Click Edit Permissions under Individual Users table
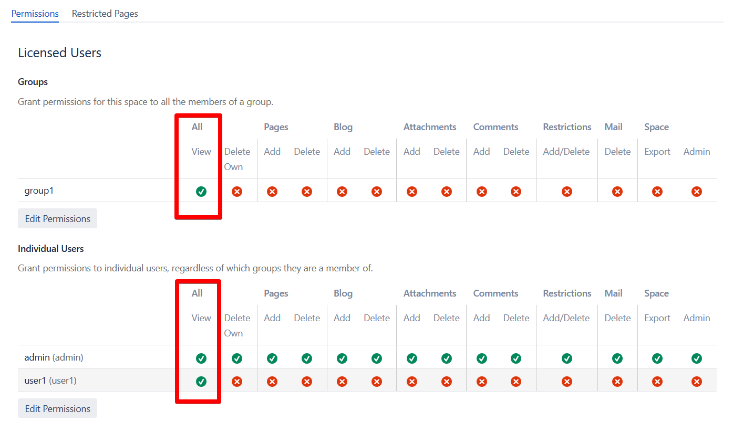 (58, 409)
